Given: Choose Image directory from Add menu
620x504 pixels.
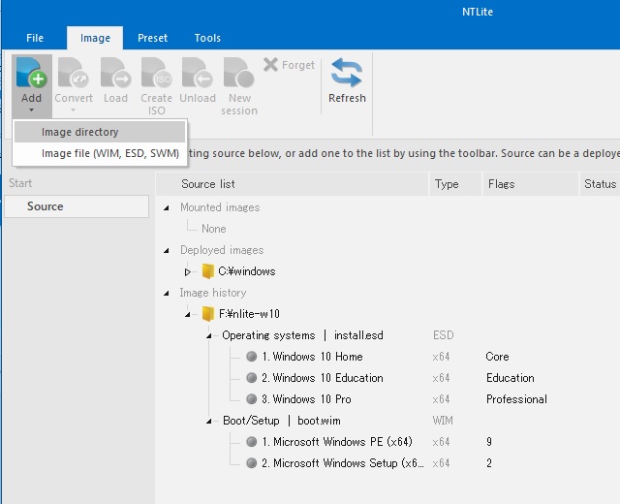Looking at the screenshot, I should pos(100,132).
